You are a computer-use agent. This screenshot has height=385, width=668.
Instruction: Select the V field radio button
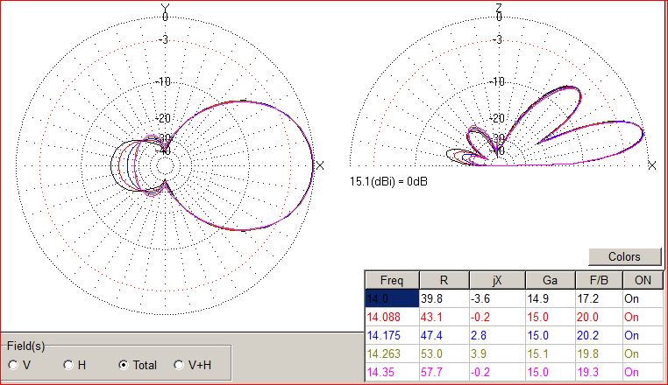pyautogui.click(x=13, y=365)
